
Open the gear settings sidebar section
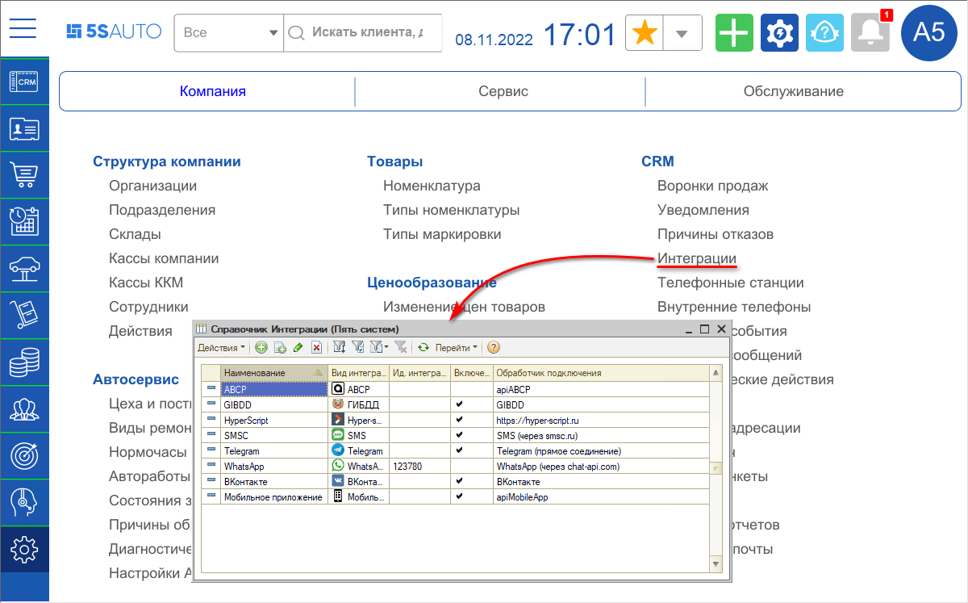pos(24,550)
